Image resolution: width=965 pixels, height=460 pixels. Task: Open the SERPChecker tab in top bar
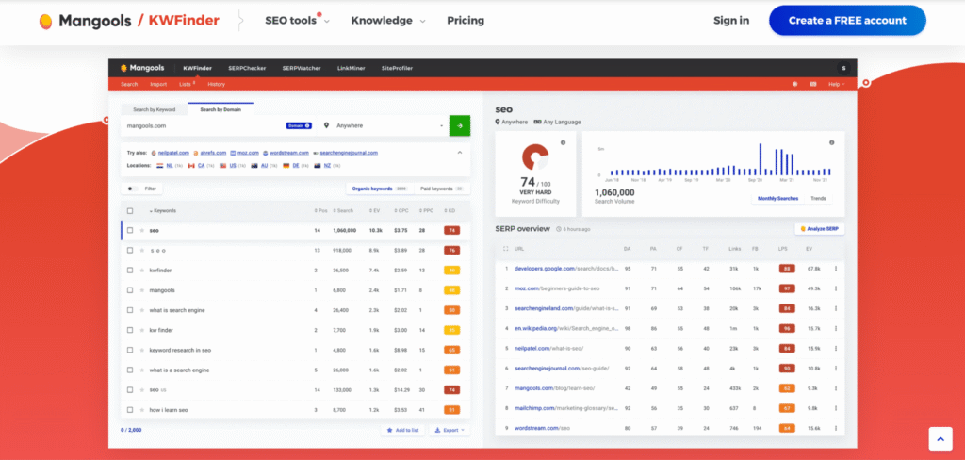click(247, 68)
